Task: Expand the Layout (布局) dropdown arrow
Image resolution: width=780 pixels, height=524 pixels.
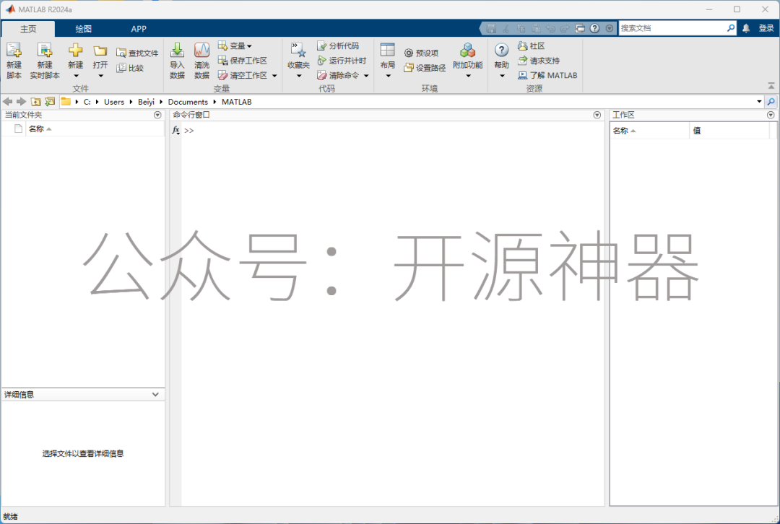Action: 388,76
